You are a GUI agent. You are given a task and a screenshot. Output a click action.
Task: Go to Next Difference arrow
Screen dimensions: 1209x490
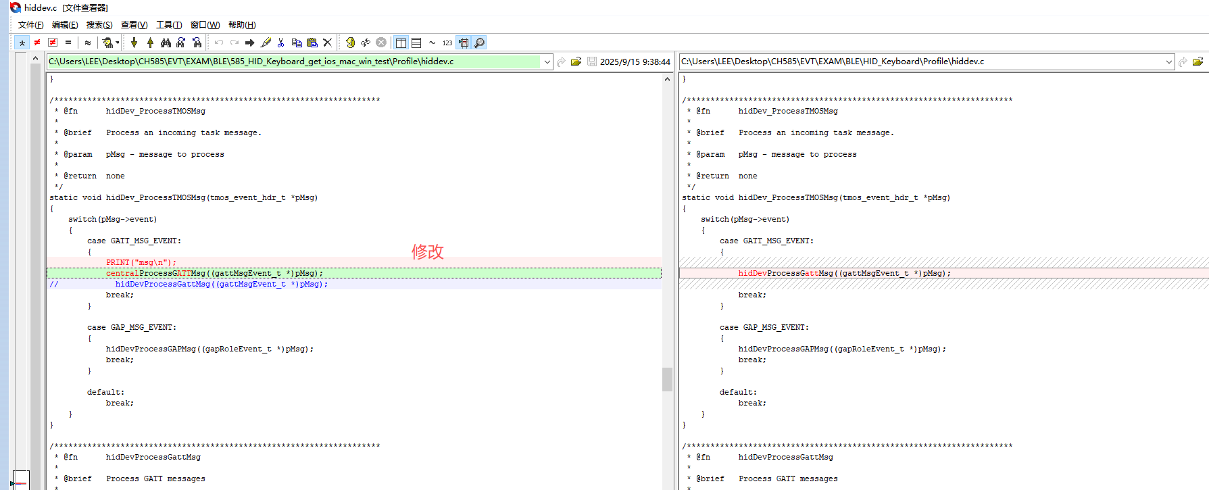[x=134, y=43]
